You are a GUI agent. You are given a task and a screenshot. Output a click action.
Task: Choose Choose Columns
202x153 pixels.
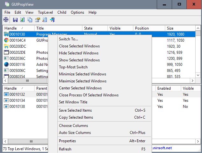tap(100, 126)
